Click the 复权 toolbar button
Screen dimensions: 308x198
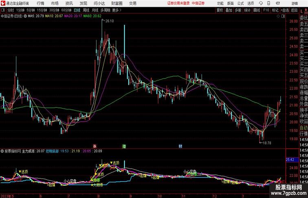click(220, 10)
